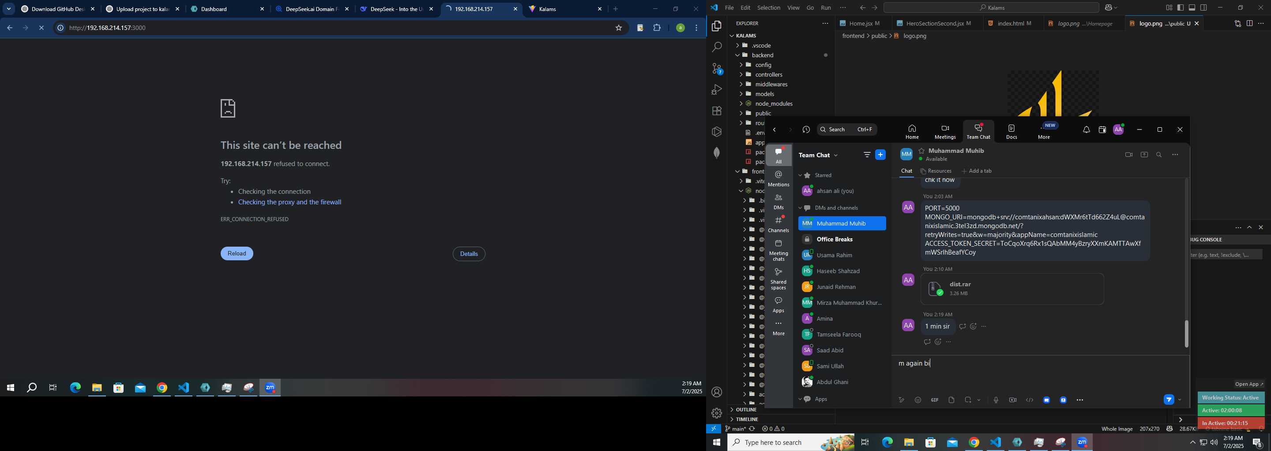Maximize the VS Code panel size
The image size is (1271, 451).
[1249, 227]
